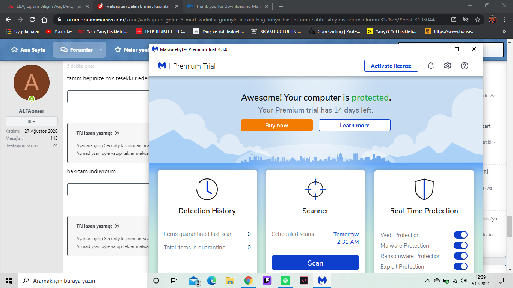
Task: Expand the second TRHasan yazmış quote arrow
Action: (x=117, y=226)
